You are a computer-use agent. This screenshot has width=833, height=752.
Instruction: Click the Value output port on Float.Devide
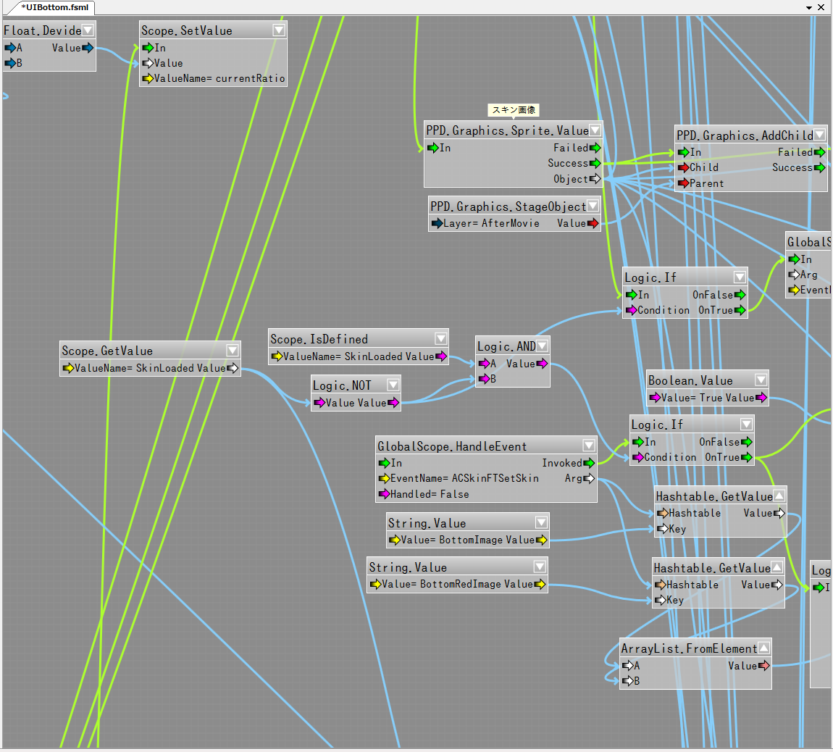tap(88, 48)
